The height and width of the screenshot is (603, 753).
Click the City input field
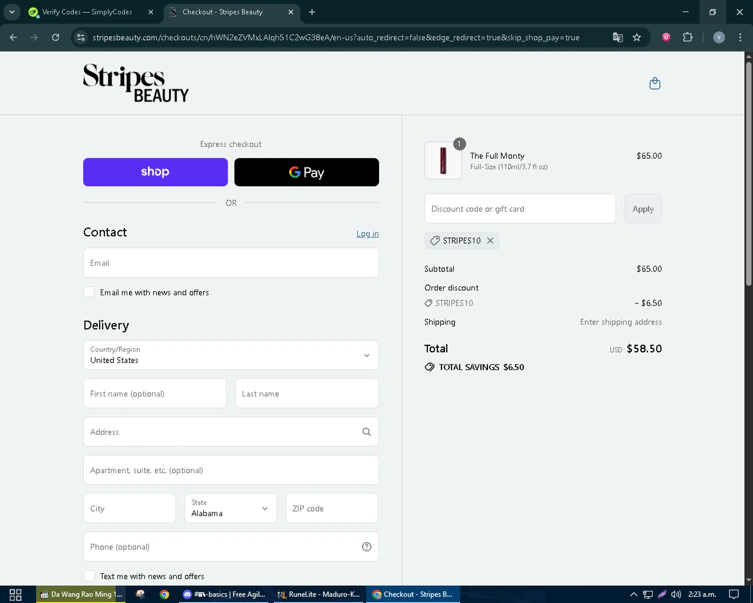click(130, 508)
